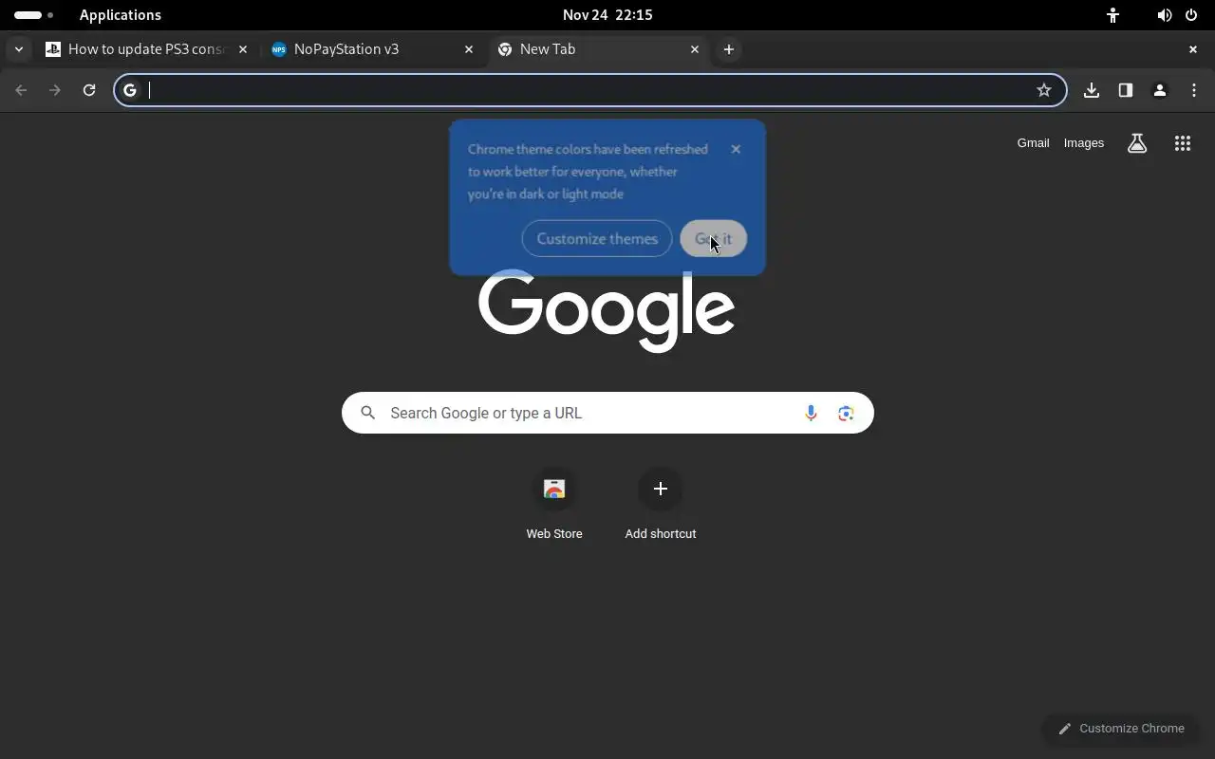Click the Search Google or type a URL box

607,413
